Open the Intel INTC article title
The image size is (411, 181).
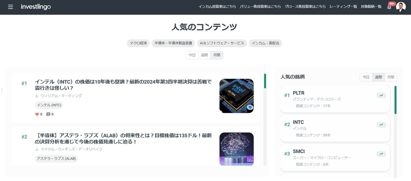[x=123, y=85]
